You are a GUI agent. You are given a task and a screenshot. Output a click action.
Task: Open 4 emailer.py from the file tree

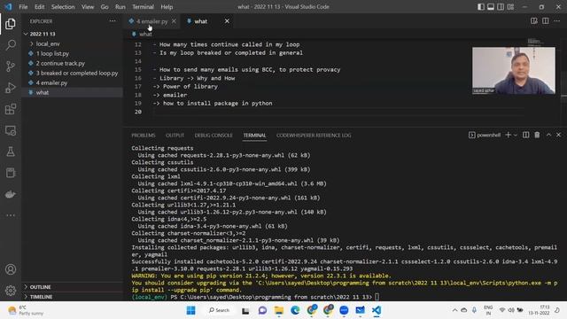click(73, 82)
